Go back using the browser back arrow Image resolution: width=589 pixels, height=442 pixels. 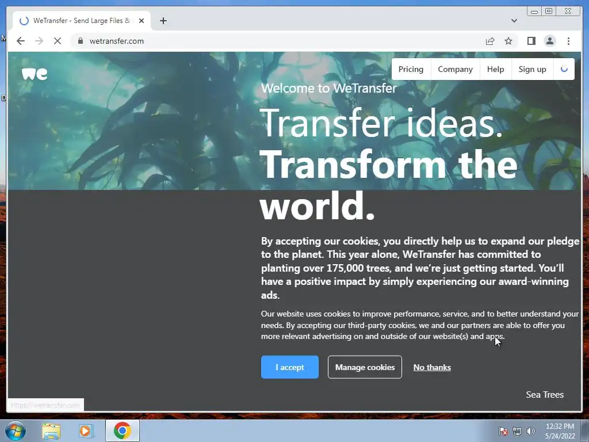tap(21, 41)
